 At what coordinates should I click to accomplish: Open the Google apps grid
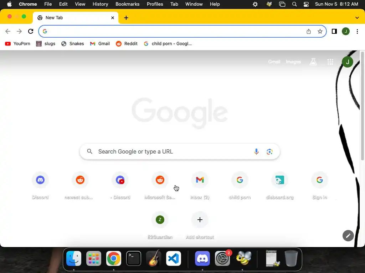coord(330,62)
